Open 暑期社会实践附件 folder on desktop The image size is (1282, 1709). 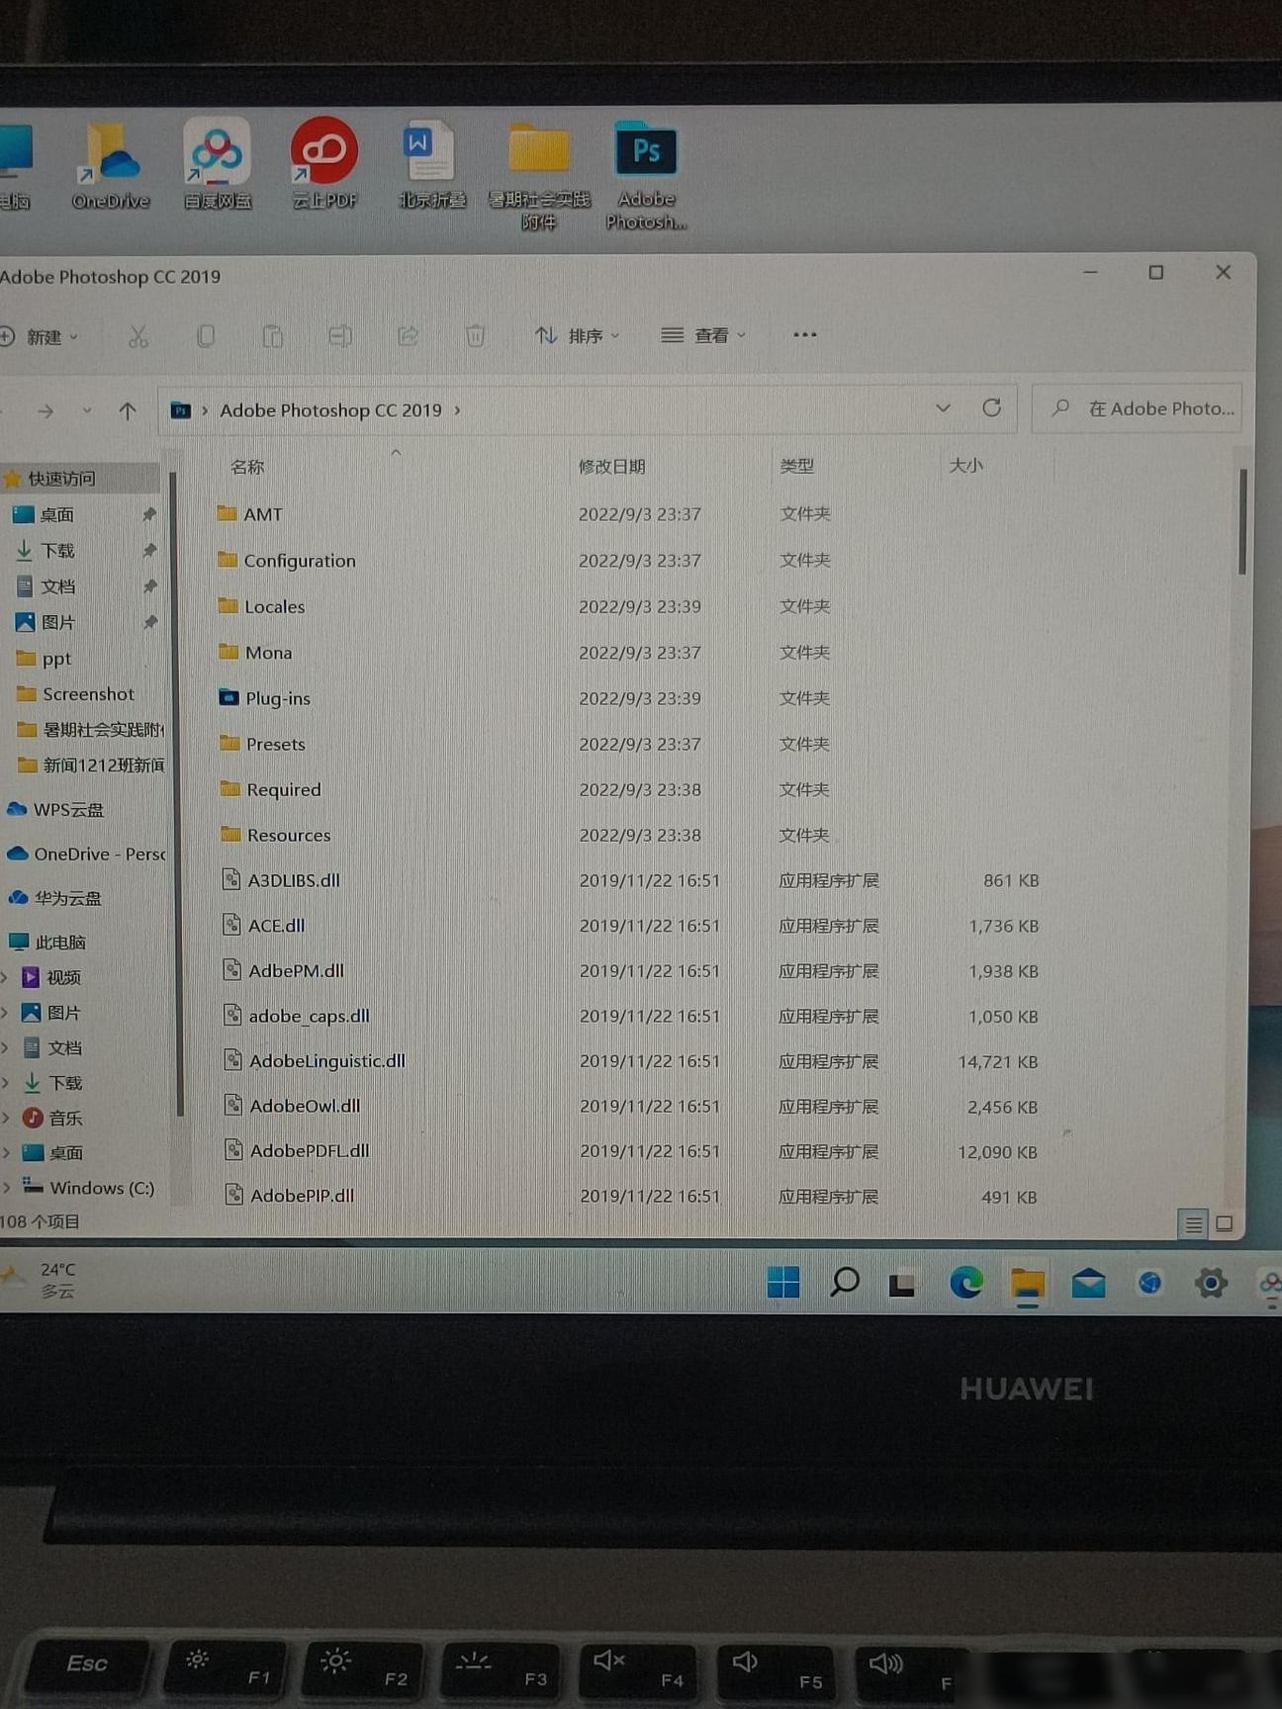coord(539,176)
